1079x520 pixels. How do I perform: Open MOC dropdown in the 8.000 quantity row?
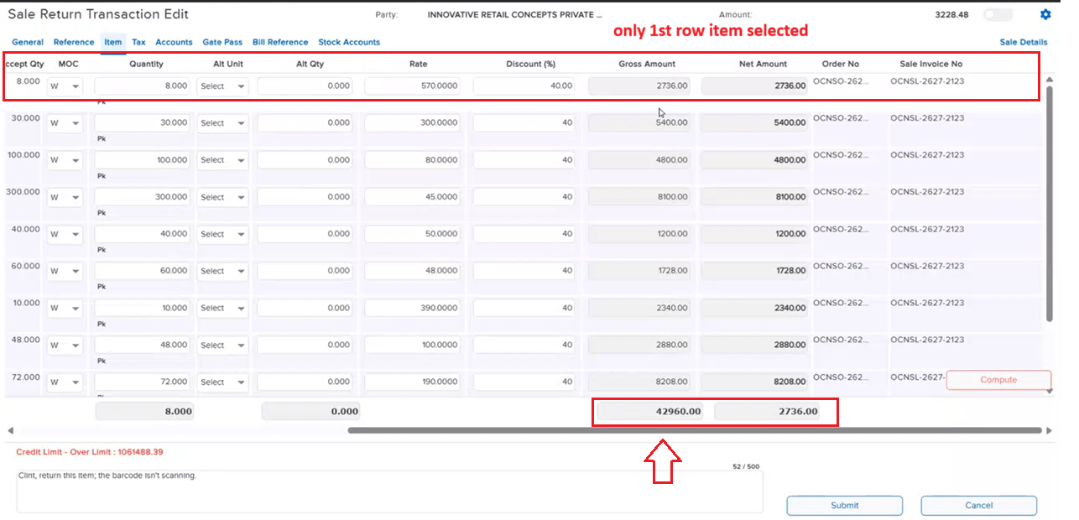(65, 86)
